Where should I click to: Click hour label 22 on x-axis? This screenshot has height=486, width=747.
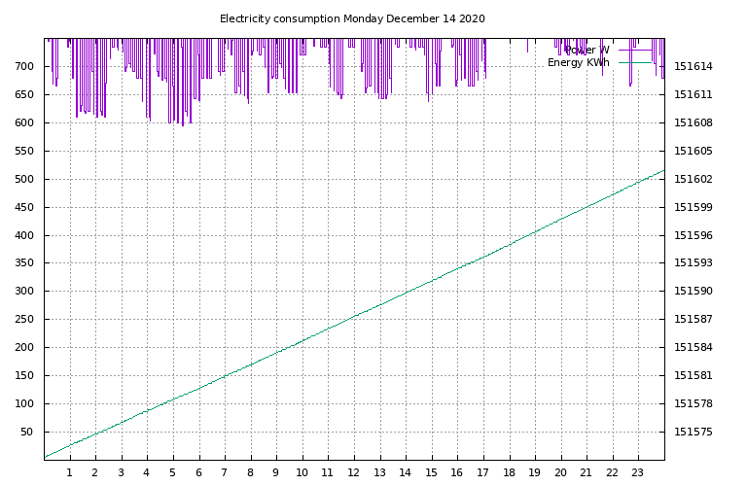coord(612,472)
